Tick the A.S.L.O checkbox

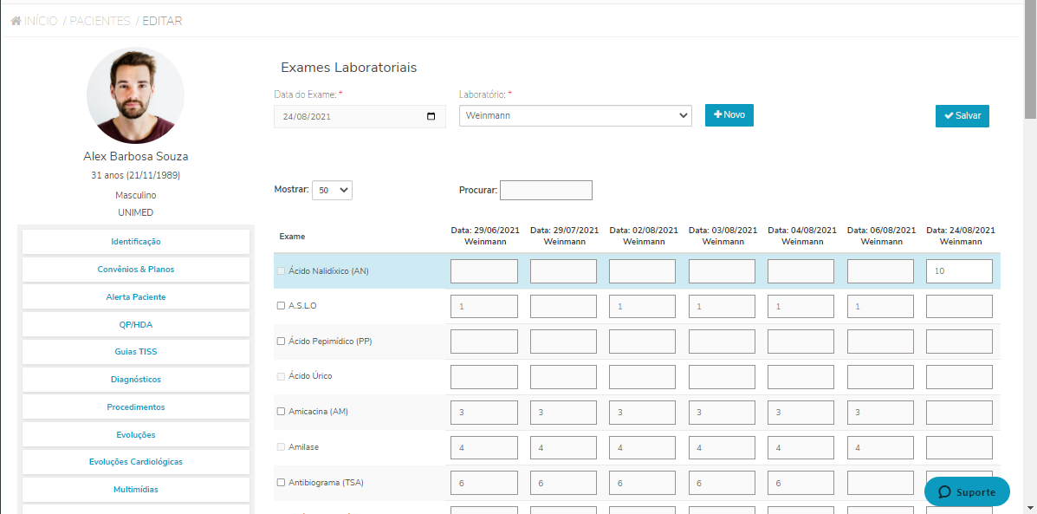tap(281, 306)
